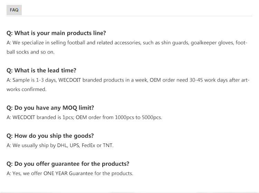Select the main products line question
The height and width of the screenshot is (193, 259).
pos(56,33)
